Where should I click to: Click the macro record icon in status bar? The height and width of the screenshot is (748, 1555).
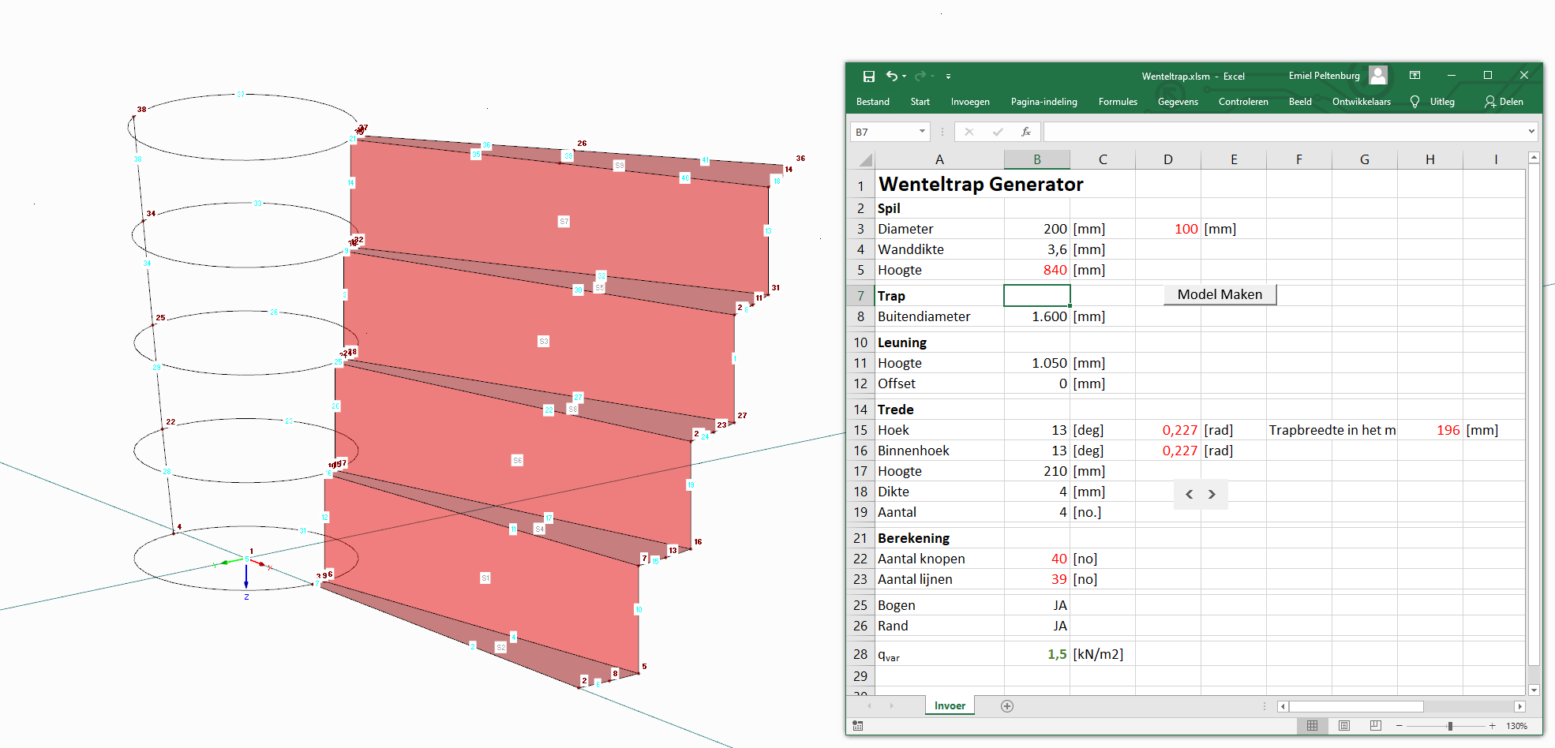[857, 725]
